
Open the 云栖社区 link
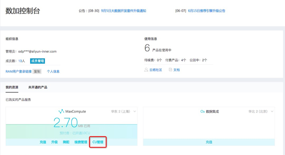pyautogui.click(x=156, y=70)
